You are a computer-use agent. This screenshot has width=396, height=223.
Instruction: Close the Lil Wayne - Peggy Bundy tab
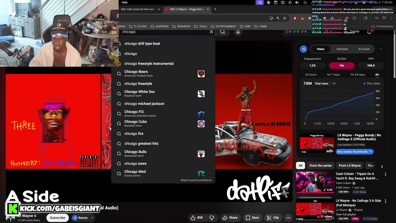tap(208, 9)
